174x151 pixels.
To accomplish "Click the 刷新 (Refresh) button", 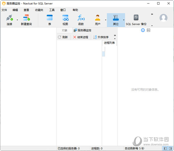I will pos(63,37).
